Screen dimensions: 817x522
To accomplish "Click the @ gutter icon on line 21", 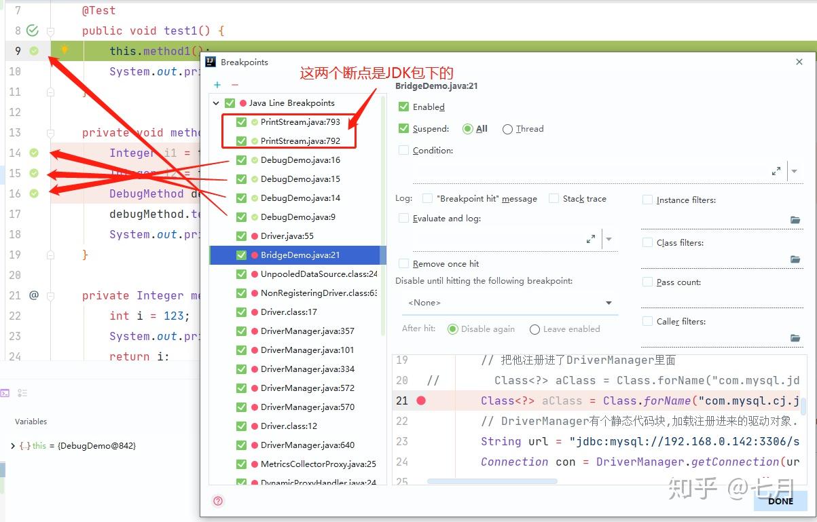I will (33, 295).
